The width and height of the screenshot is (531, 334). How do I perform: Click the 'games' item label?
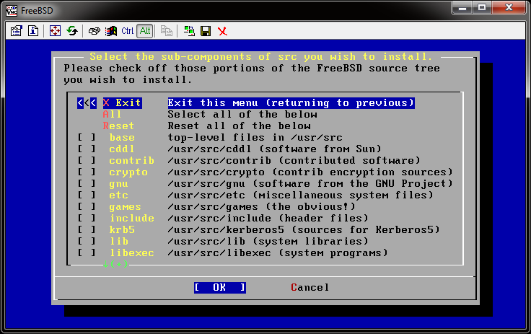click(125, 206)
